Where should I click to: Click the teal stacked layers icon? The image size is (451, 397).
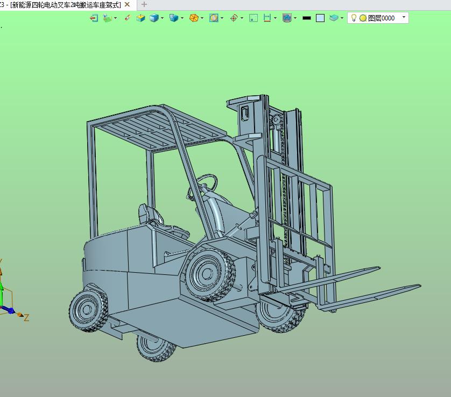pos(334,18)
